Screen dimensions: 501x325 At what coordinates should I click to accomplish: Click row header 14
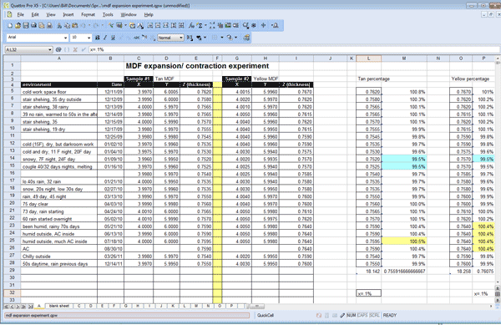pyautogui.click(x=13, y=159)
